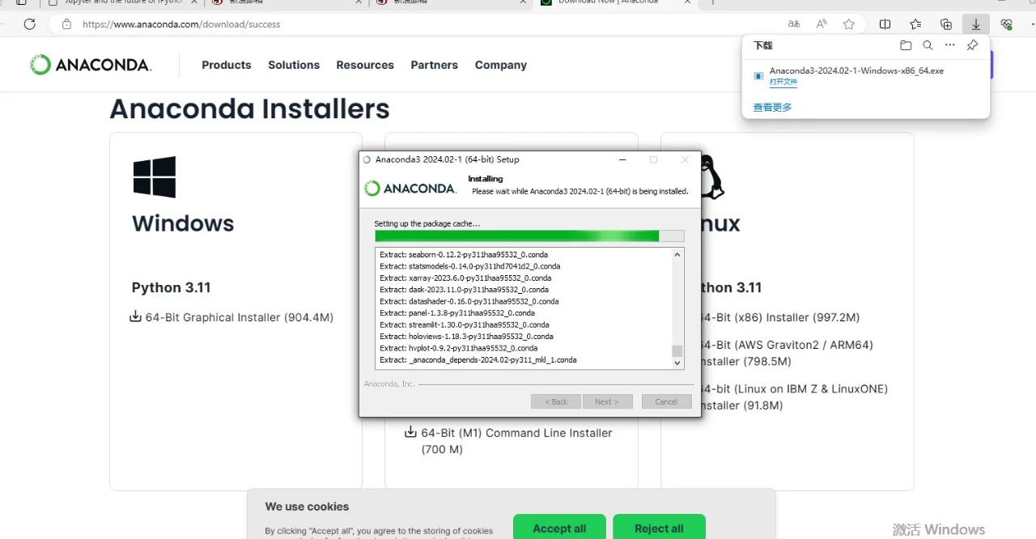The image size is (1036, 539).
Task: Click the 'Anaconda Installers' heading
Action: point(249,108)
